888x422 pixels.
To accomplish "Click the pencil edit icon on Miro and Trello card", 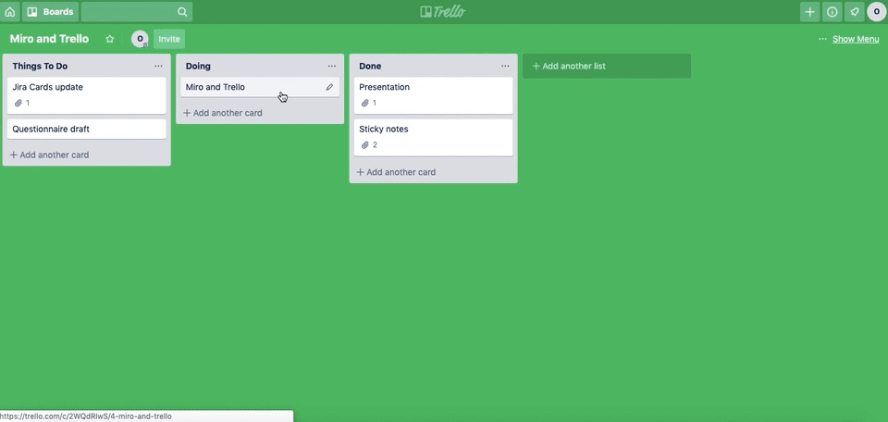I will pyautogui.click(x=329, y=87).
